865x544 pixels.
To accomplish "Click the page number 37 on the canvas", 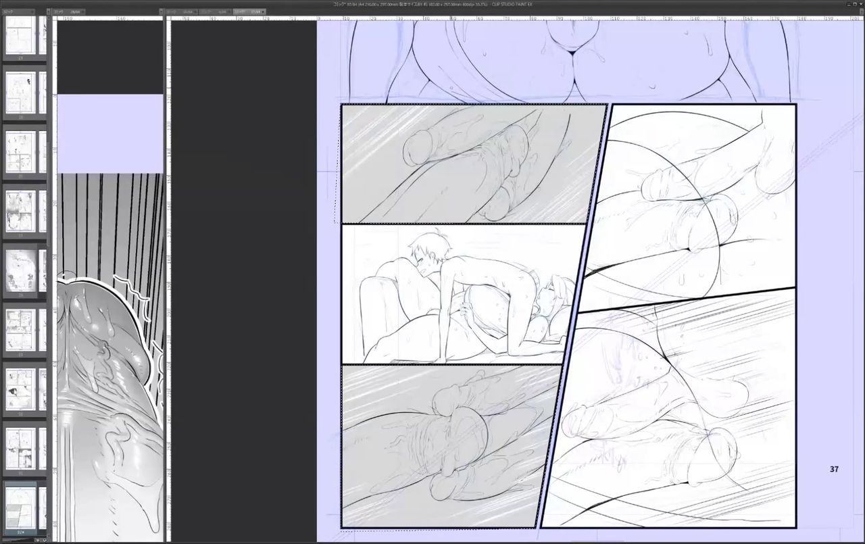I will (x=833, y=469).
